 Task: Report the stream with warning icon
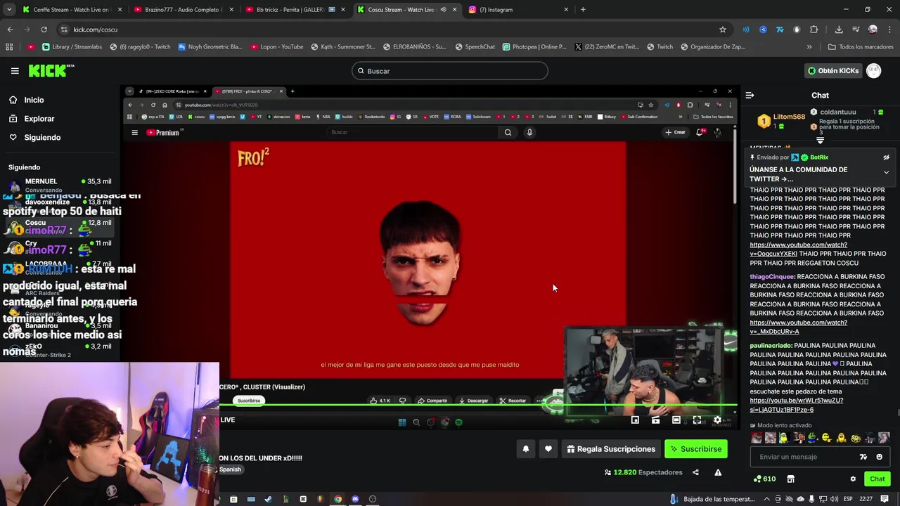click(x=718, y=472)
